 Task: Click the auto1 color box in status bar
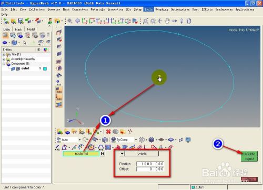point(193,187)
